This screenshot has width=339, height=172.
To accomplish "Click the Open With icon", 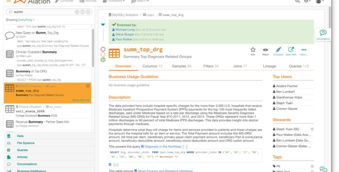I will click(x=291, y=50).
